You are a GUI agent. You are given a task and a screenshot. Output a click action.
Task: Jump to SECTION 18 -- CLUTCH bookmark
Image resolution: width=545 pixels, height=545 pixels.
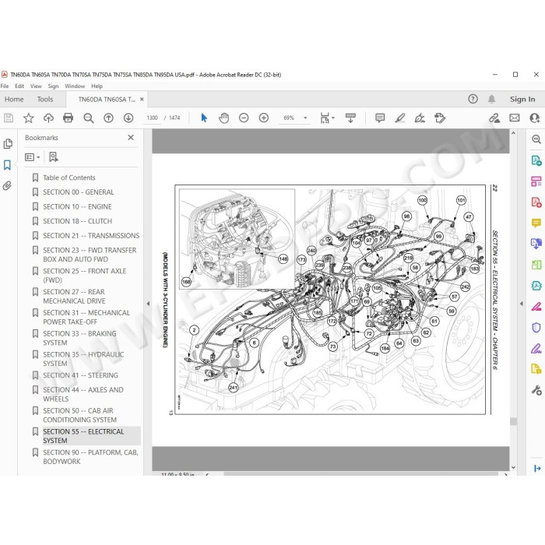pyautogui.click(x=78, y=221)
